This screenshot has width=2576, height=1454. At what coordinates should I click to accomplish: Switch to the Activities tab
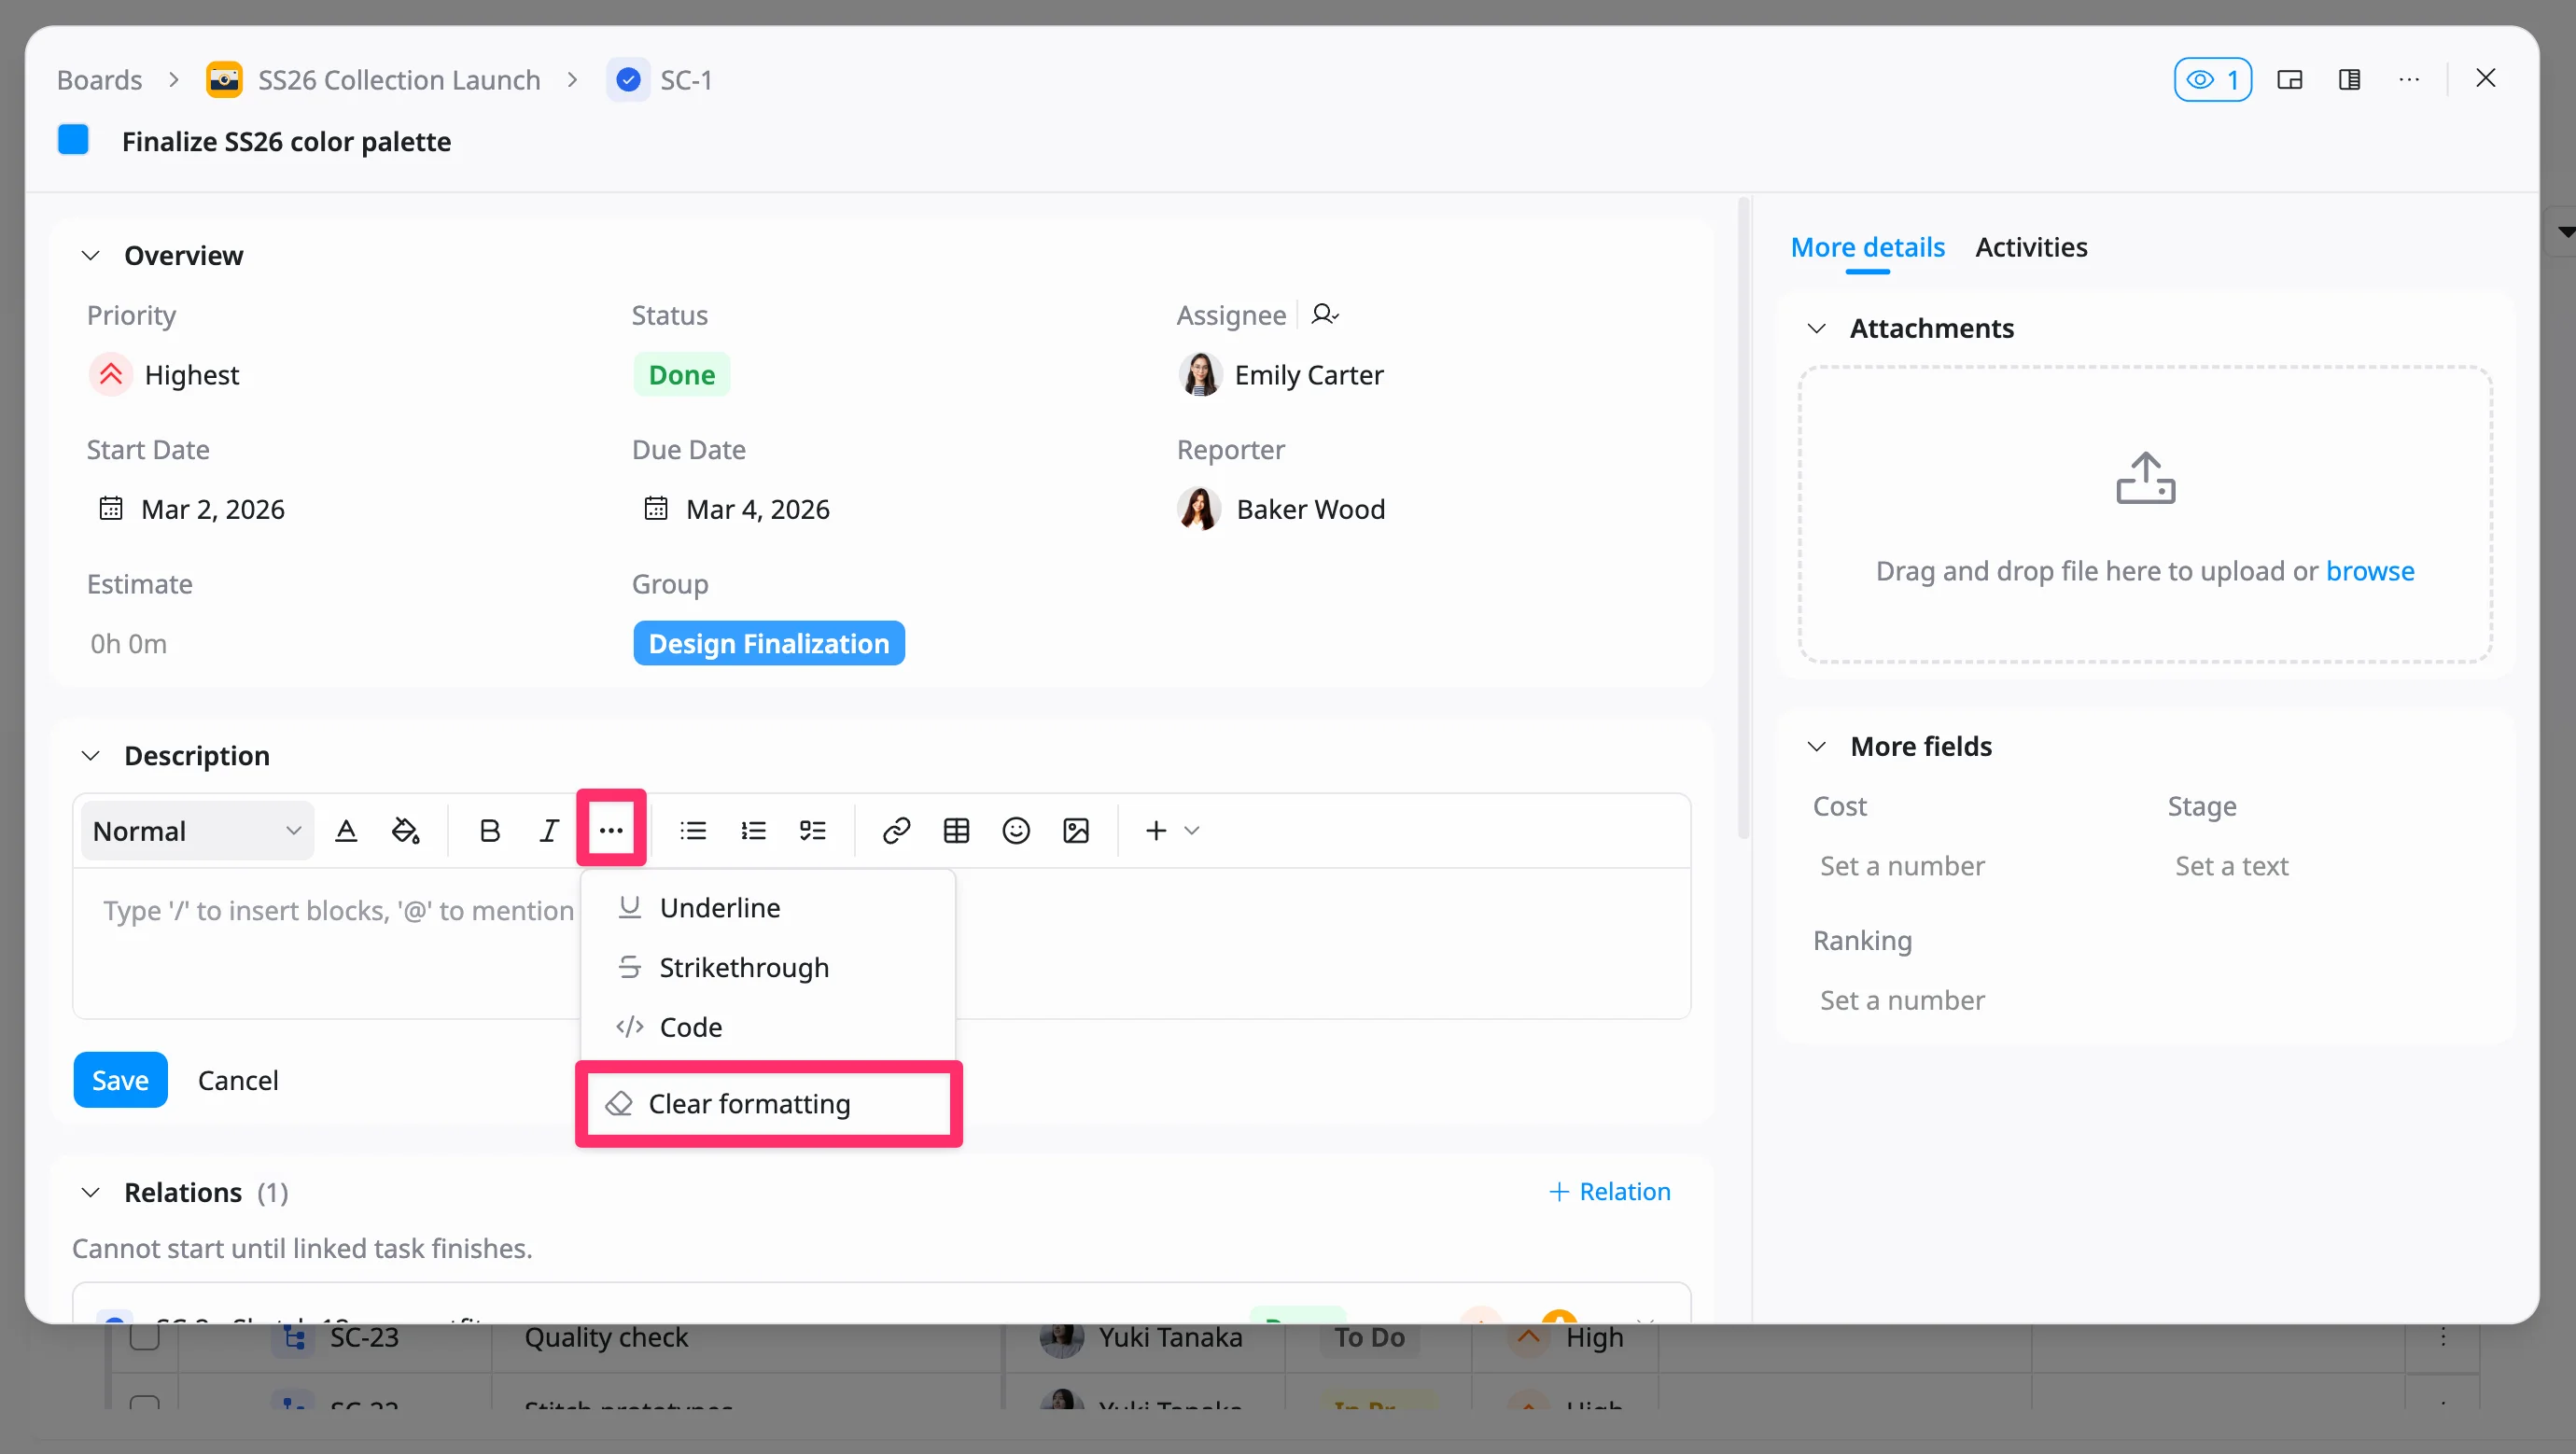tap(2031, 247)
